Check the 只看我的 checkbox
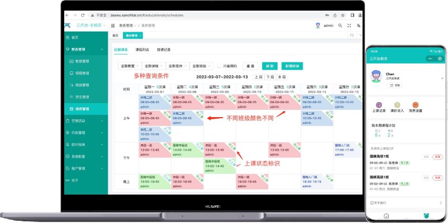Screen dimensions: 448x223 tap(220, 66)
